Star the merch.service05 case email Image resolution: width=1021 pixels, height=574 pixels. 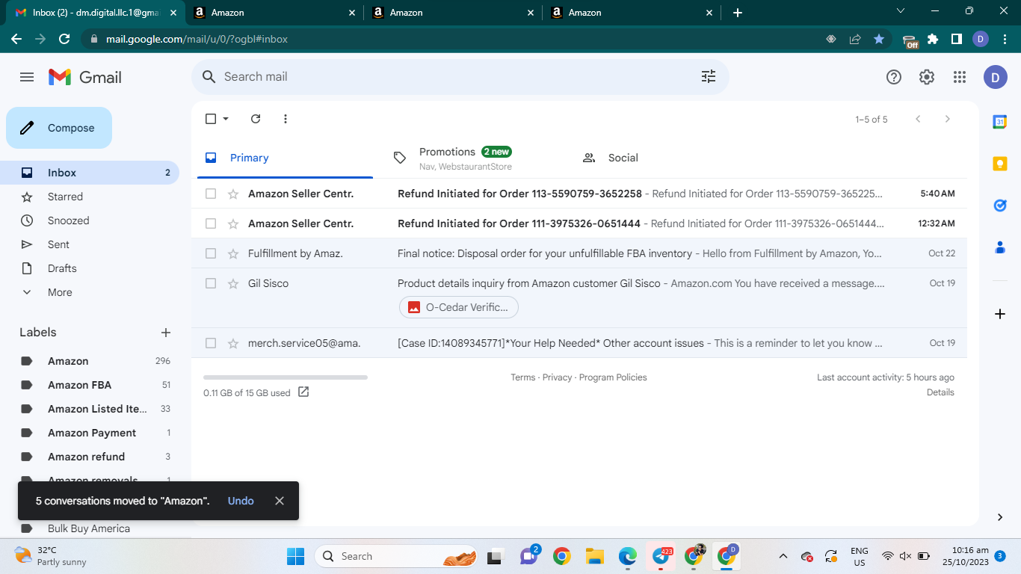(233, 343)
